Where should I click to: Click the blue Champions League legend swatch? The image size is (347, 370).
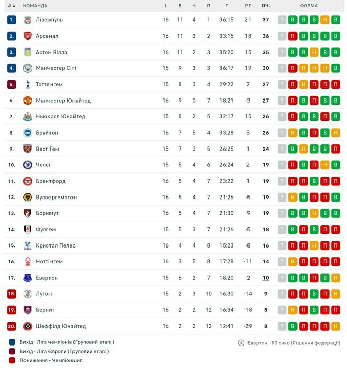pyautogui.click(x=12, y=342)
